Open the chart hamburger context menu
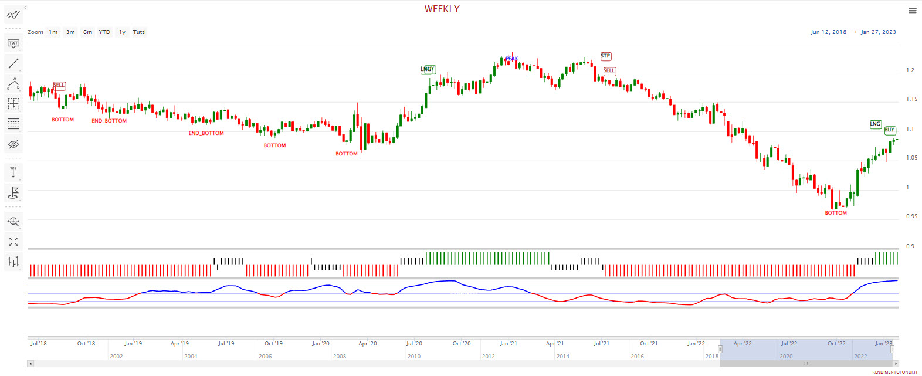The image size is (922, 376). (x=913, y=11)
